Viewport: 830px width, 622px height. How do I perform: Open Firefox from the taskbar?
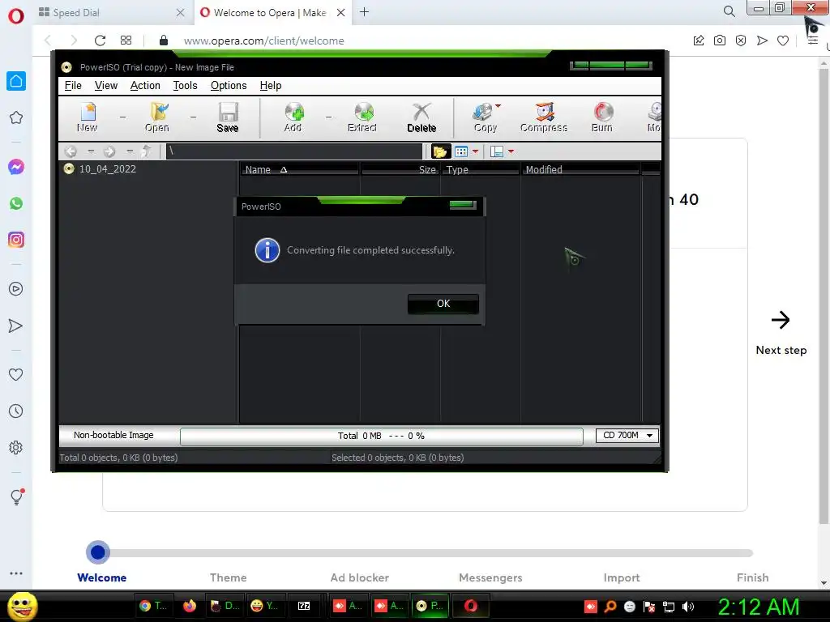point(190,606)
